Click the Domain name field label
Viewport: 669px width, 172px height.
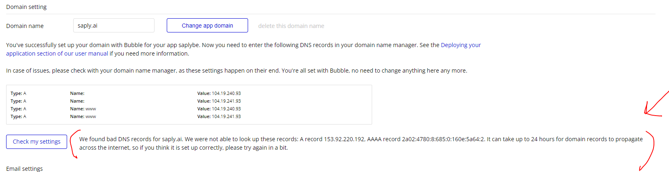click(x=25, y=26)
